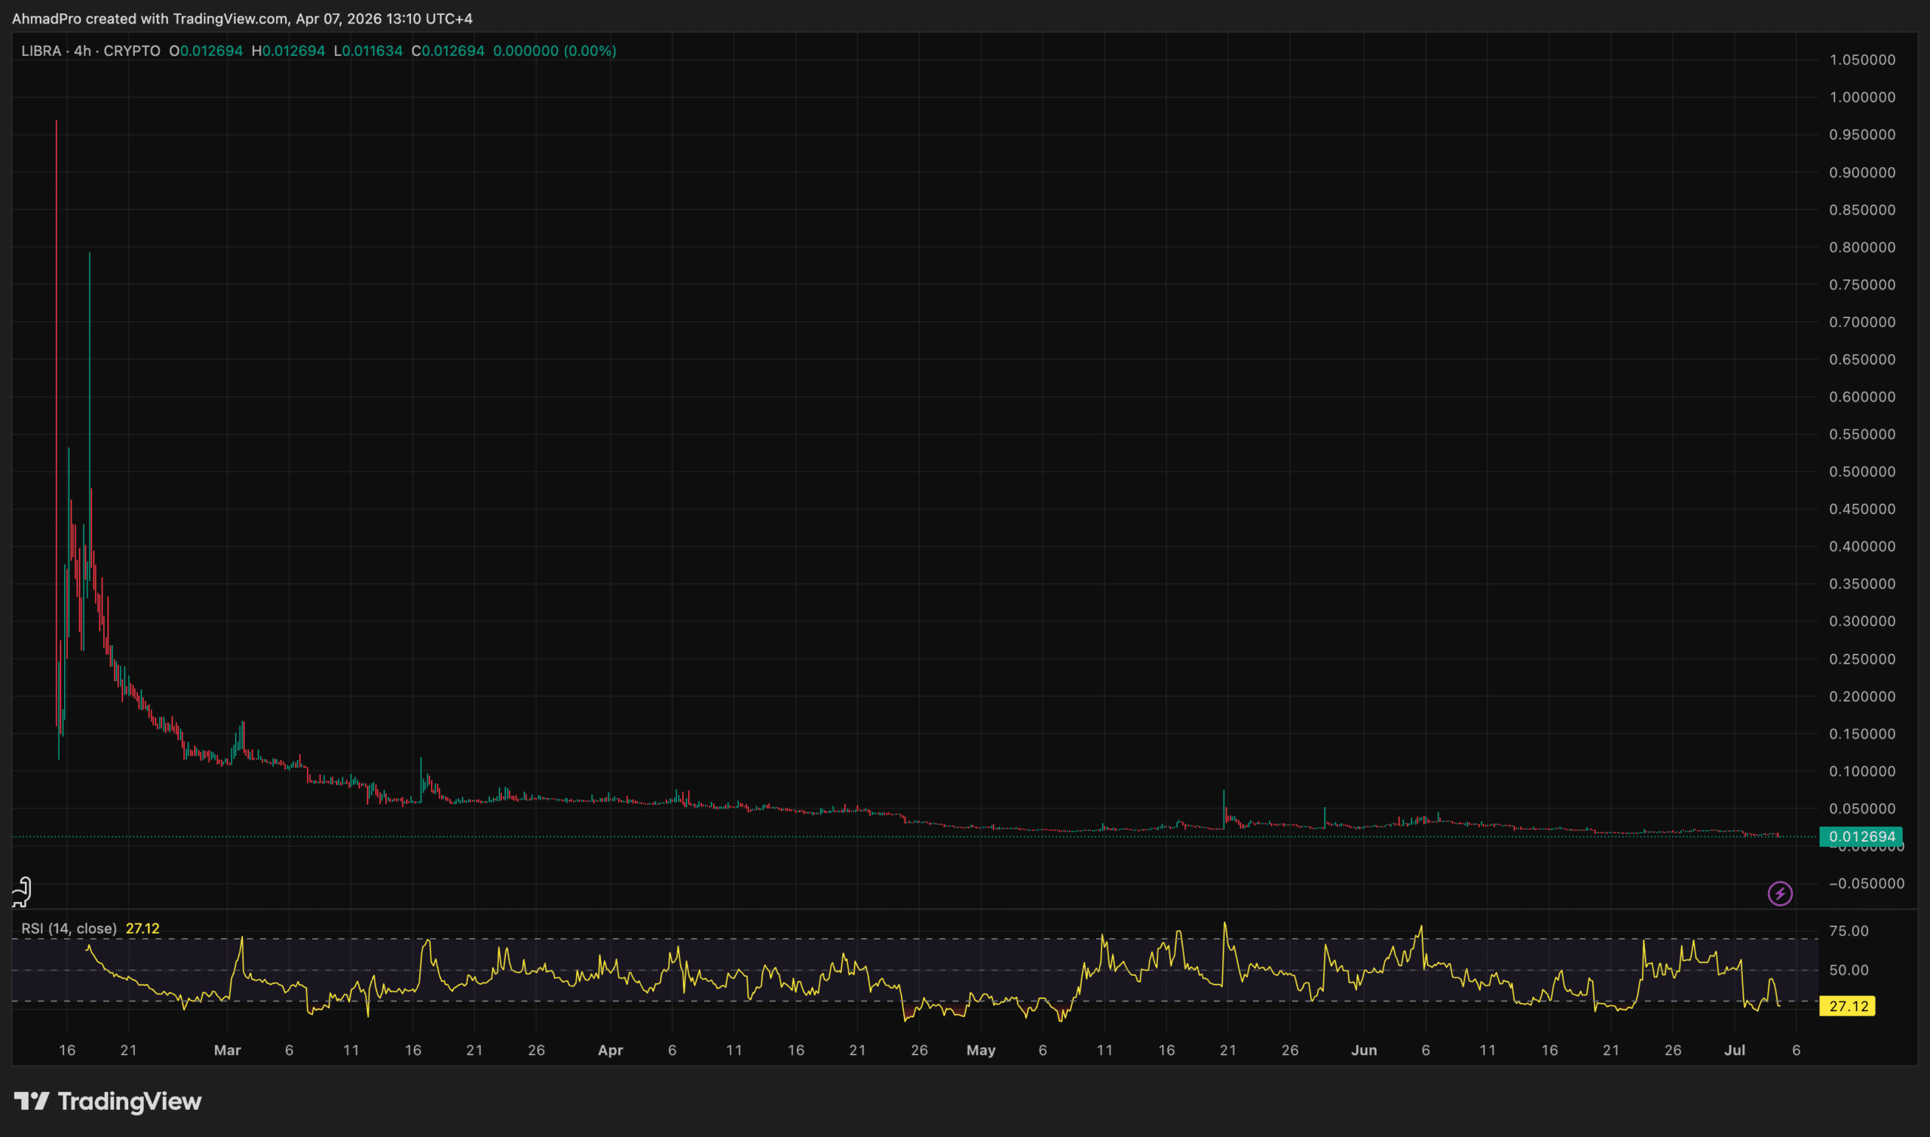
Task: Open RSI (14, close) indicator legend
Action: coord(69,928)
